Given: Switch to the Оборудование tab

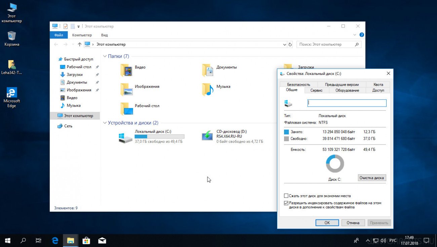Looking at the screenshot, I should coord(347,90).
